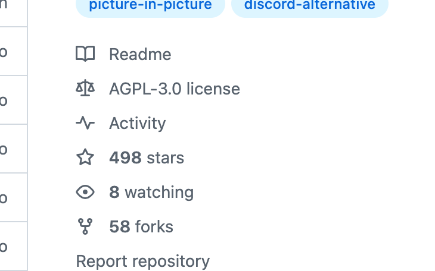The width and height of the screenshot is (435, 271).
Task: Click the bold number 58
Action: click(x=120, y=226)
